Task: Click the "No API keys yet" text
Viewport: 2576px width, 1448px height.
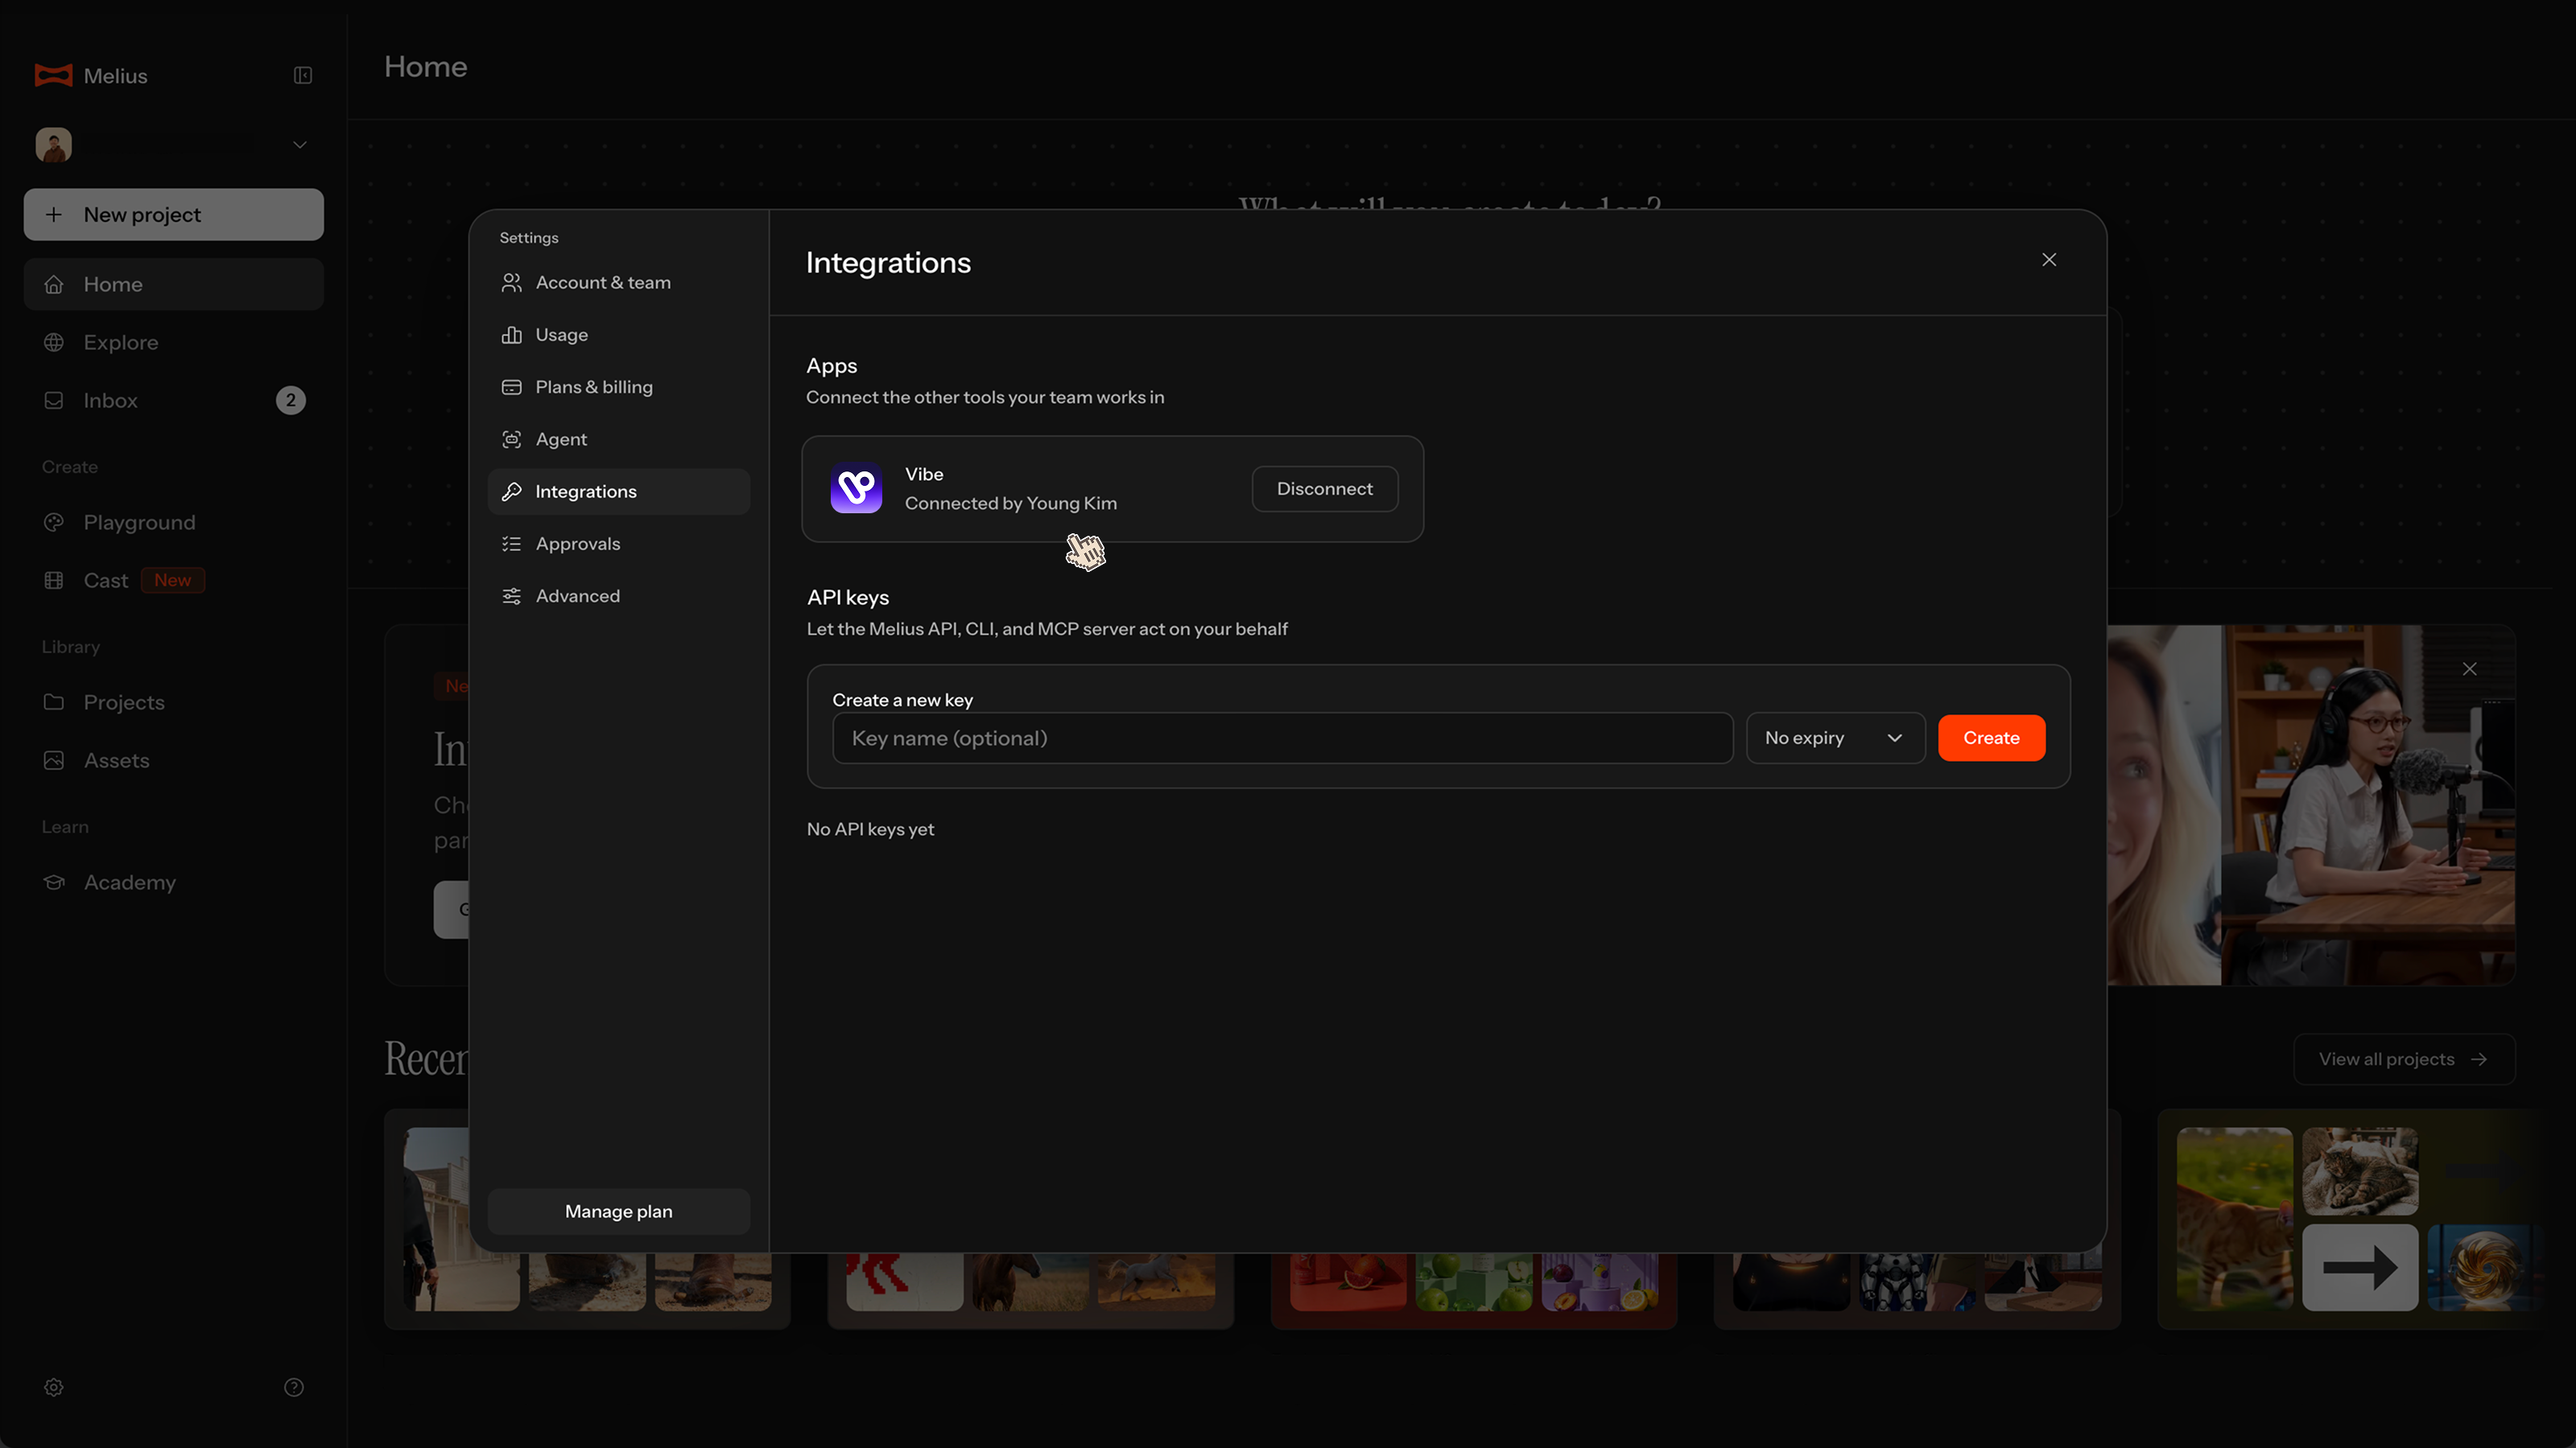Action: (x=870, y=829)
